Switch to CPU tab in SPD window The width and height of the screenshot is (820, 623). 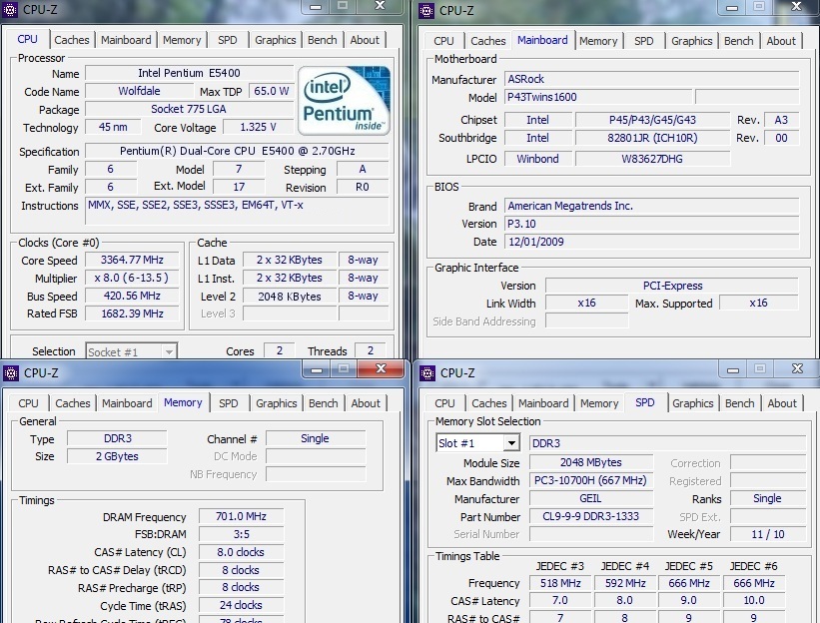444,403
